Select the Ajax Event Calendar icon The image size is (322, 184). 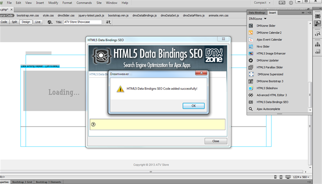251,40
